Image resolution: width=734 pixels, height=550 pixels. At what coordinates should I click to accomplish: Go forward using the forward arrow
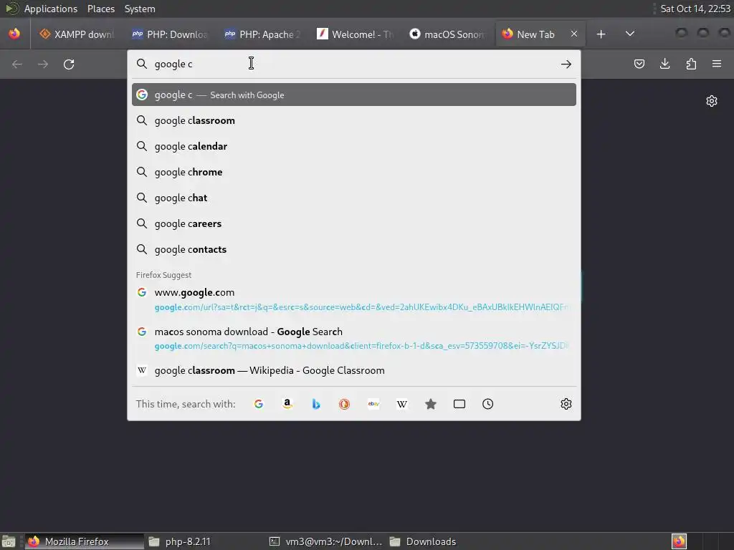tap(43, 64)
